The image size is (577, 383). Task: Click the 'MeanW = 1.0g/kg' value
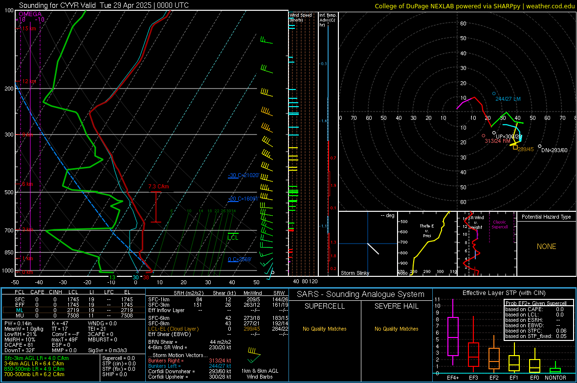point(24,329)
